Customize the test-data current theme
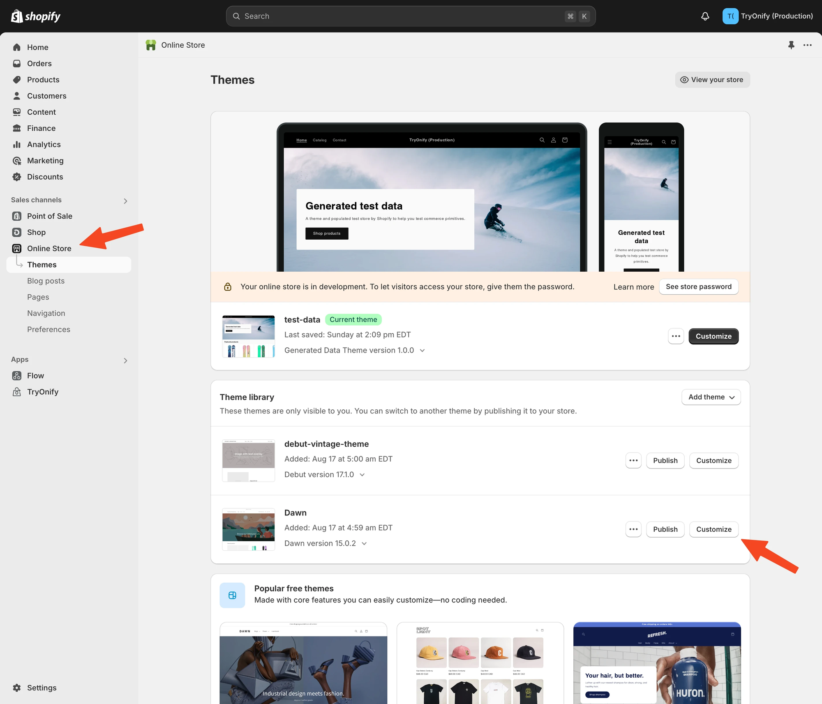822x704 pixels. tap(713, 336)
